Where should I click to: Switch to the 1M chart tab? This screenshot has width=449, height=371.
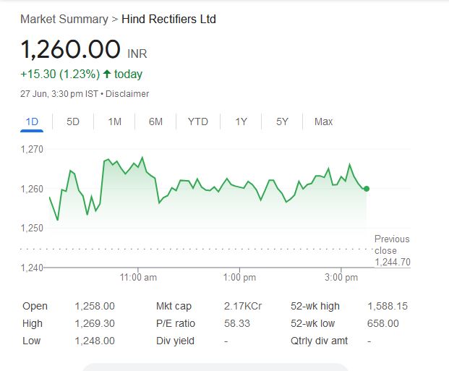(114, 121)
